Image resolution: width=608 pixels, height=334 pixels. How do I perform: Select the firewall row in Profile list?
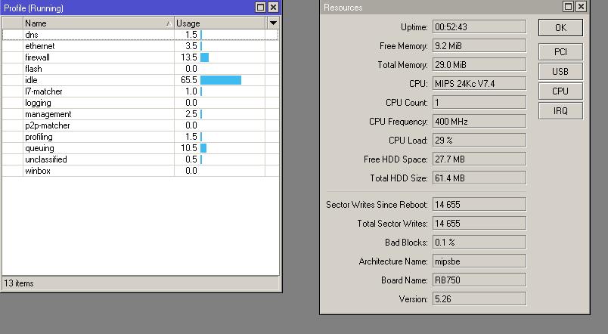[141, 57]
